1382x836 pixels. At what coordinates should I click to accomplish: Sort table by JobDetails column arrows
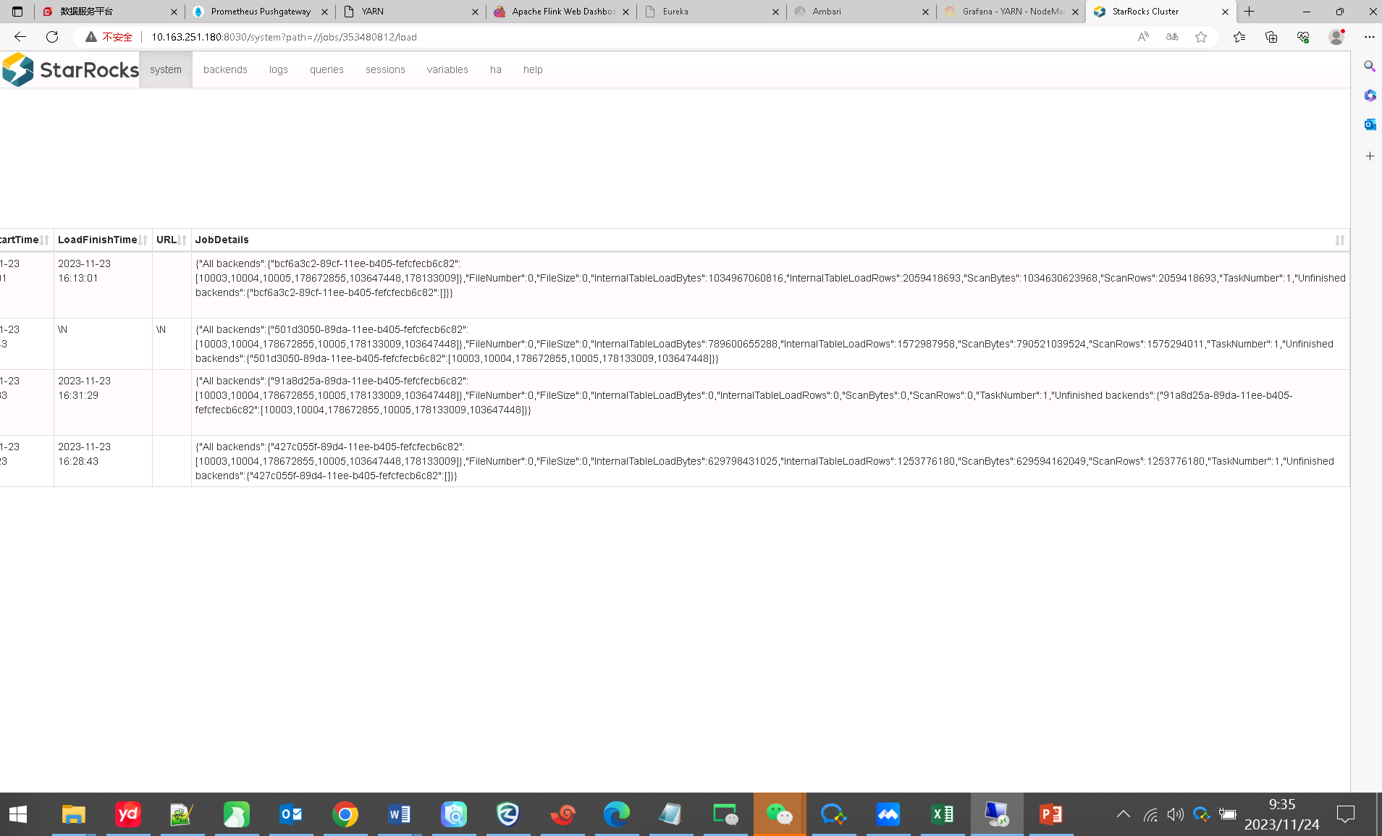pos(1340,240)
